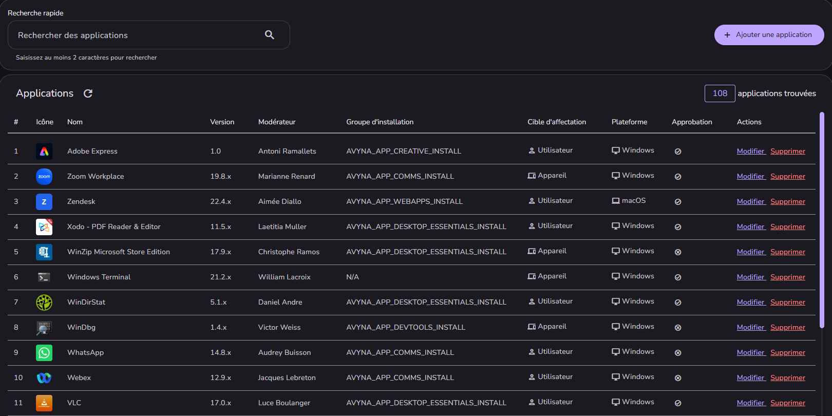Click the VLC app icon
The width and height of the screenshot is (832, 416).
[x=44, y=403]
